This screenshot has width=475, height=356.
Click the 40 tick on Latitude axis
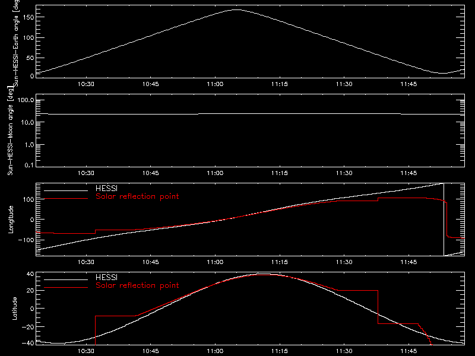(x=30, y=274)
